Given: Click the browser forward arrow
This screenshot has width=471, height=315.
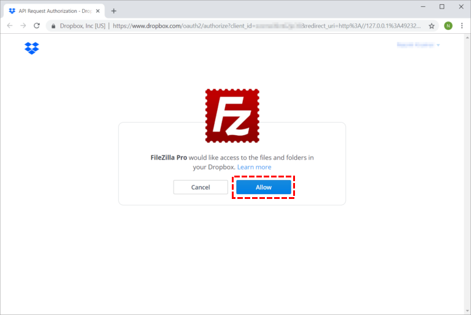Looking at the screenshot, I should 23,26.
